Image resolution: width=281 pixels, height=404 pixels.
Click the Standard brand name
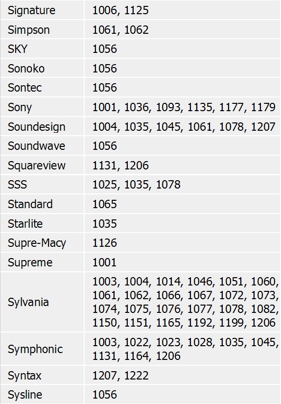click(x=30, y=204)
